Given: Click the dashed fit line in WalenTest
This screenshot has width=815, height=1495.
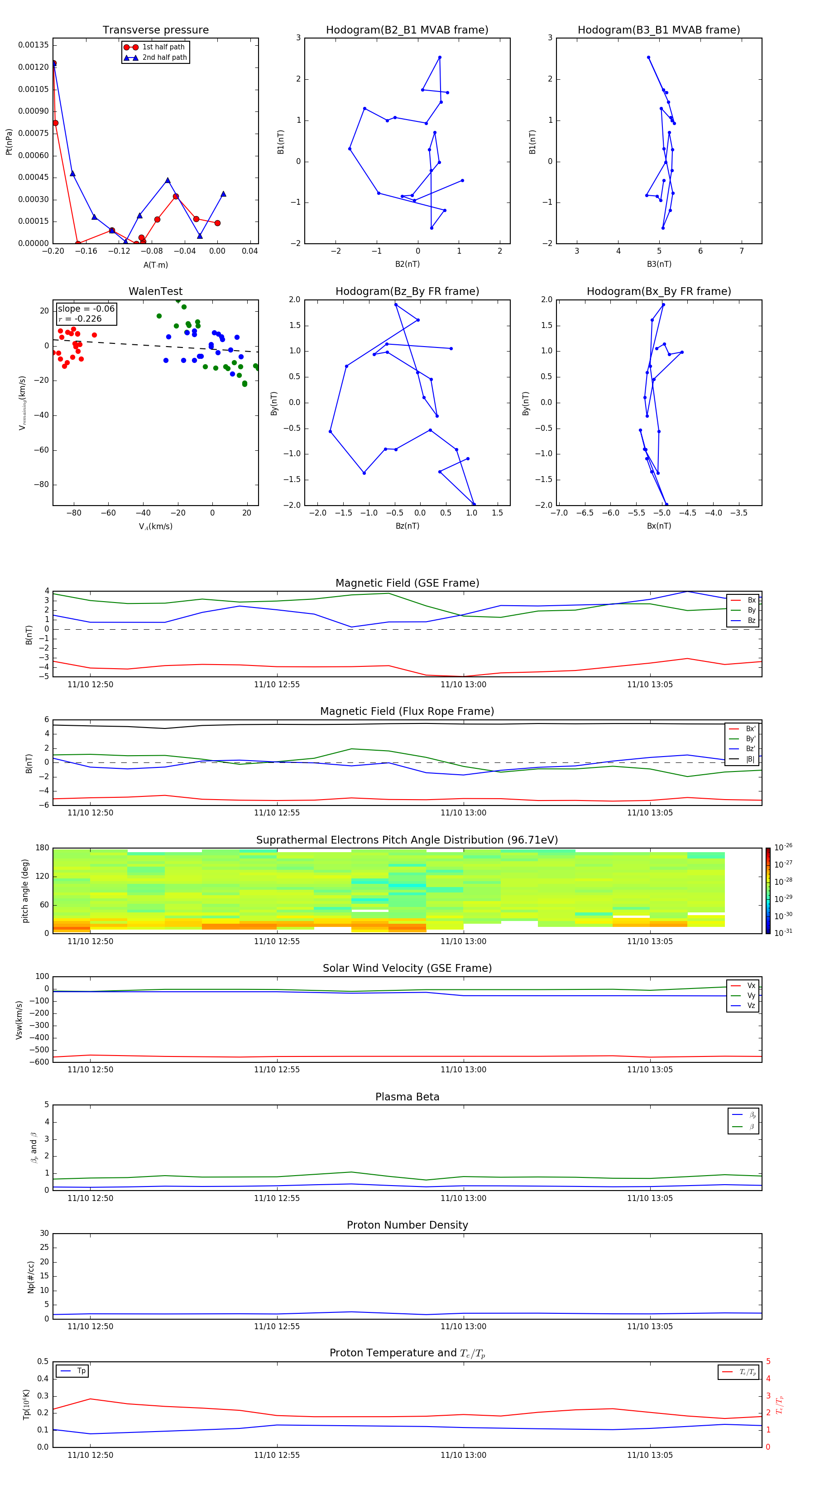Looking at the screenshot, I should click(155, 345).
